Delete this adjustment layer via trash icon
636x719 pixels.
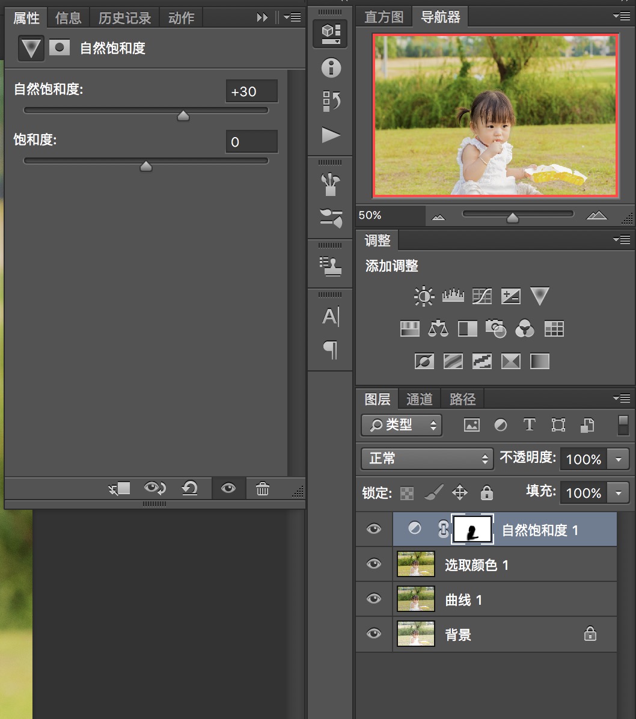(x=263, y=489)
